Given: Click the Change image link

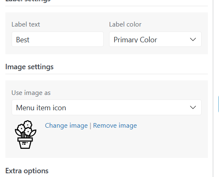Looking at the screenshot, I should (67, 126).
